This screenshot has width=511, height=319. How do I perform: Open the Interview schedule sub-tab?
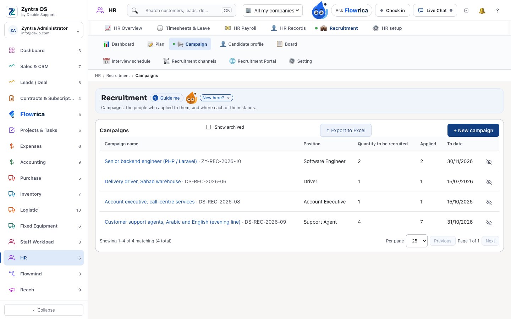pyautogui.click(x=127, y=61)
